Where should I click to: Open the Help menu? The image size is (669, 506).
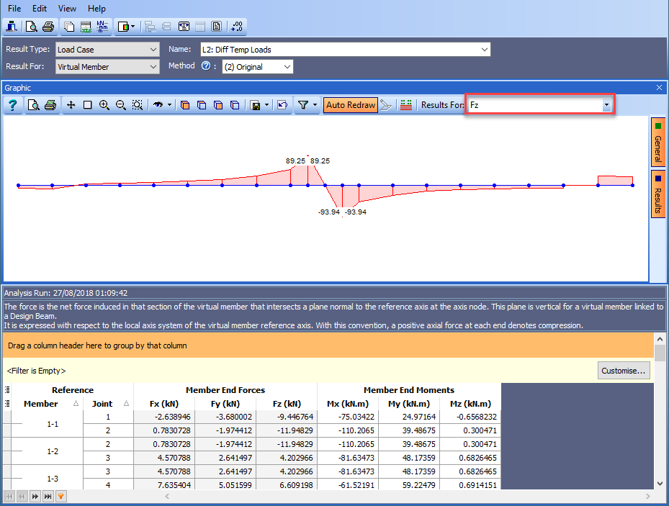pos(96,9)
